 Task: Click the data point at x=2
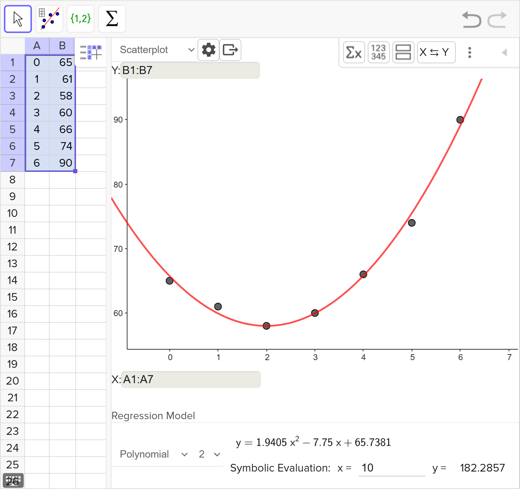266,326
